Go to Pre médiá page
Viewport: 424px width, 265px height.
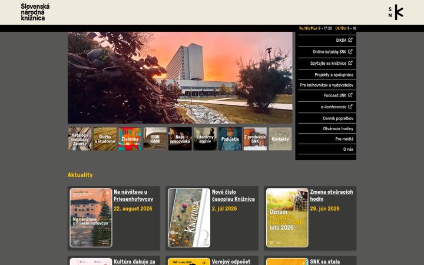[x=344, y=139]
